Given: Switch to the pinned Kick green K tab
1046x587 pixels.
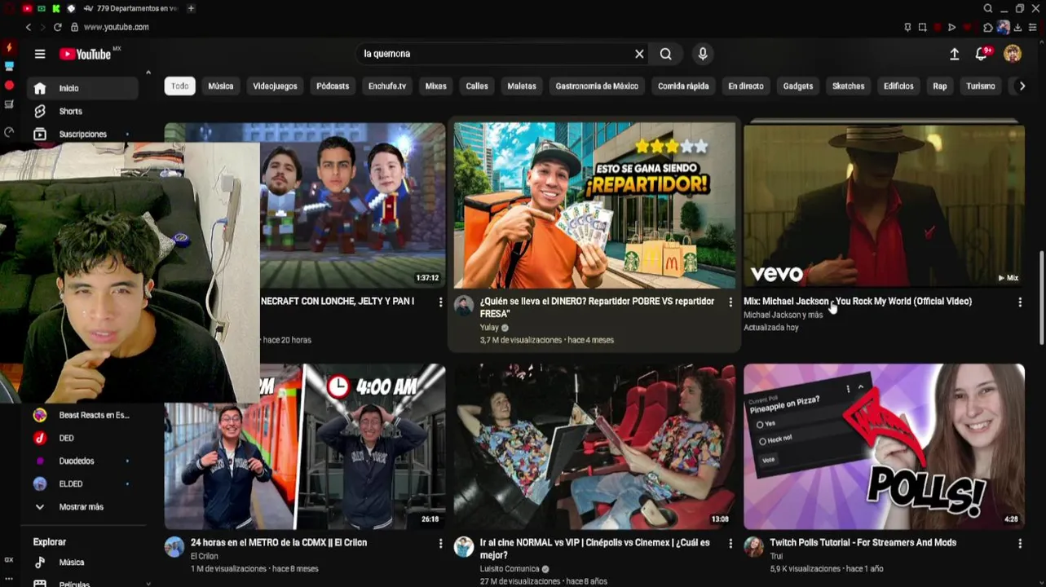Looking at the screenshot, I should 56,8.
